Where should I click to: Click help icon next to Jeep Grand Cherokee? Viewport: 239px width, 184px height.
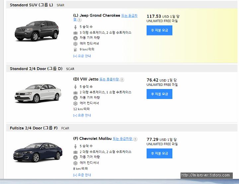click(80, 20)
